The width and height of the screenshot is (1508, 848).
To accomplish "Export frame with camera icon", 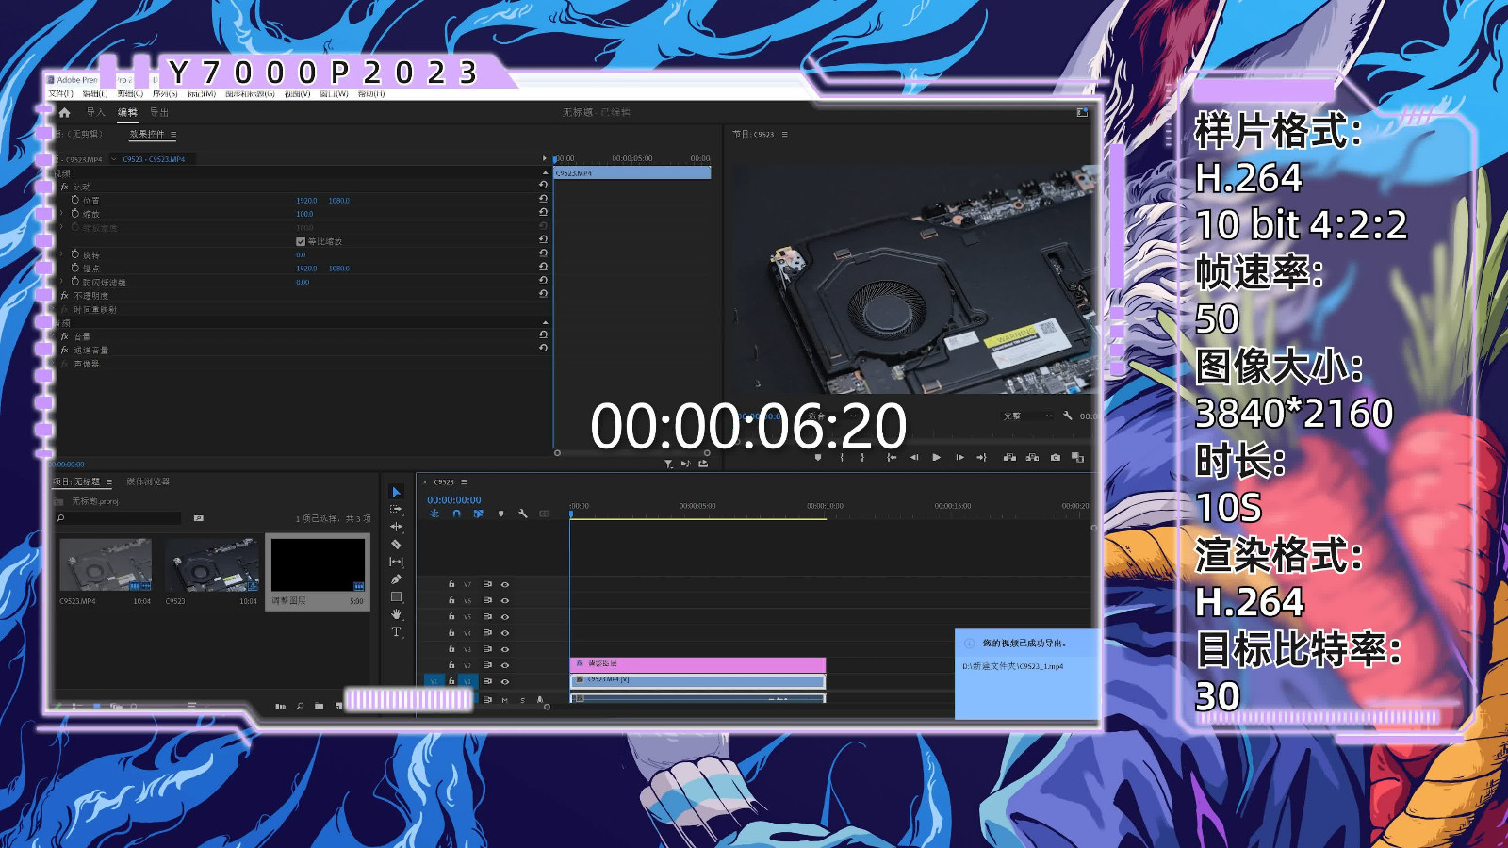I will coord(1055,457).
